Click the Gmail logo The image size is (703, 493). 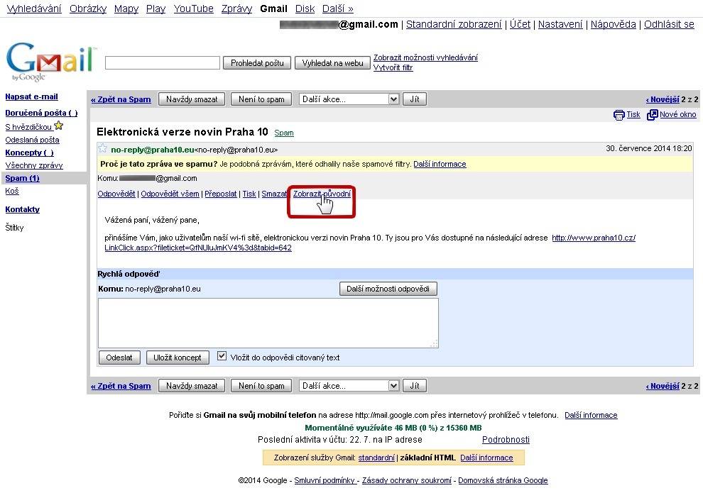(x=50, y=61)
